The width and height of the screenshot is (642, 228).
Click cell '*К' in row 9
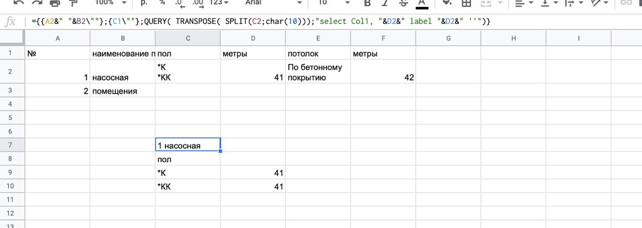pyautogui.click(x=188, y=173)
